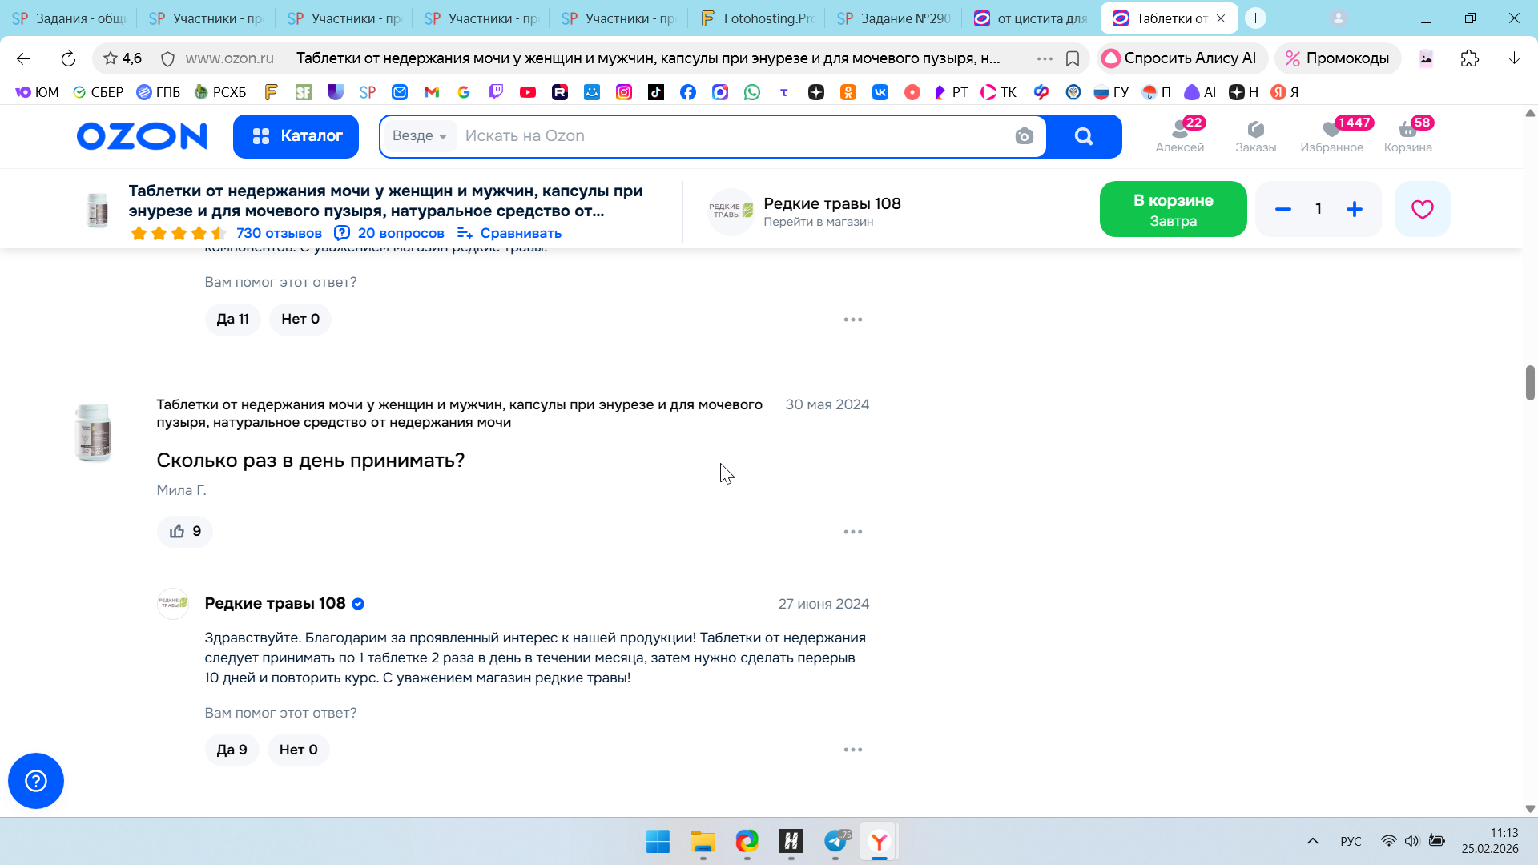This screenshot has height=865, width=1538.
Task: Open three-dots menu beside Мила's question
Action: pos(852,532)
